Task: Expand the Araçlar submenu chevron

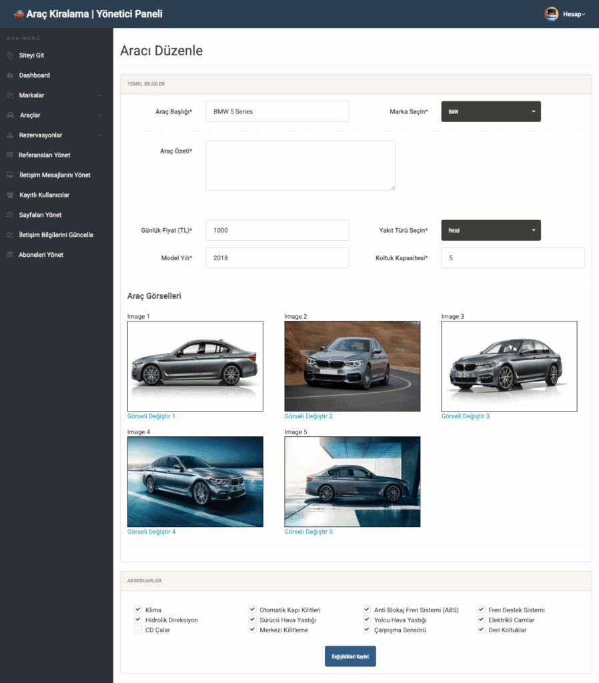Action: click(100, 115)
